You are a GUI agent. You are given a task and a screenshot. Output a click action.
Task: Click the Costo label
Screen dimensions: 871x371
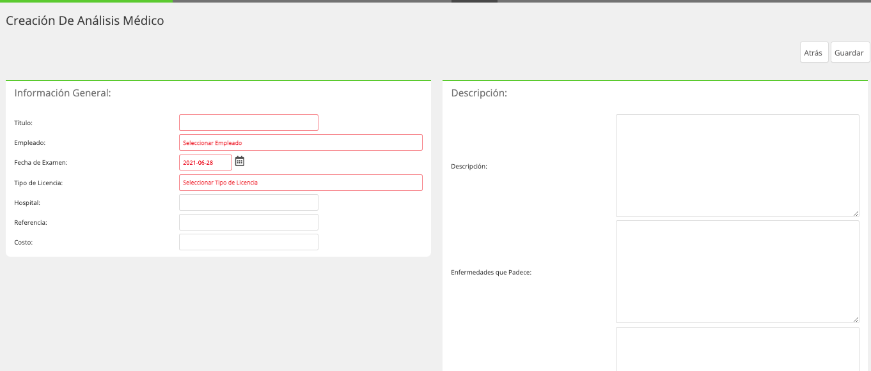[x=23, y=243]
